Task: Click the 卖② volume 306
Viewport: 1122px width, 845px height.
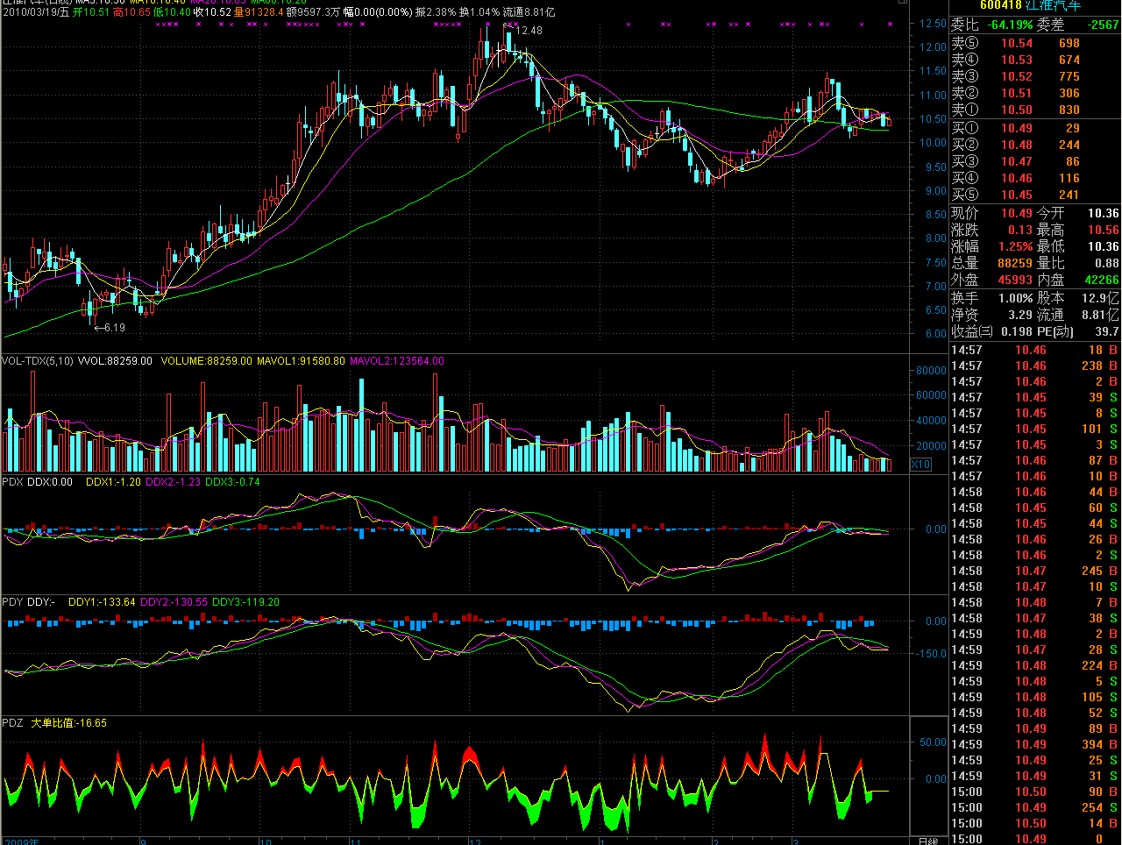Action: [x=1069, y=93]
